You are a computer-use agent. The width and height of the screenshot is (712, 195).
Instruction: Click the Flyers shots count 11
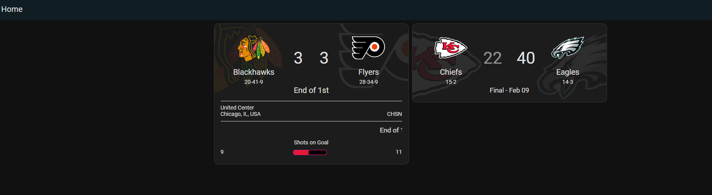399,152
